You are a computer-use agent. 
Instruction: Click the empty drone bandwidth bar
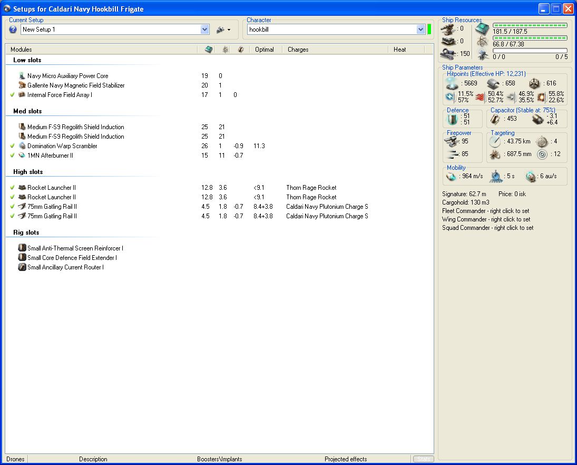[530, 51]
